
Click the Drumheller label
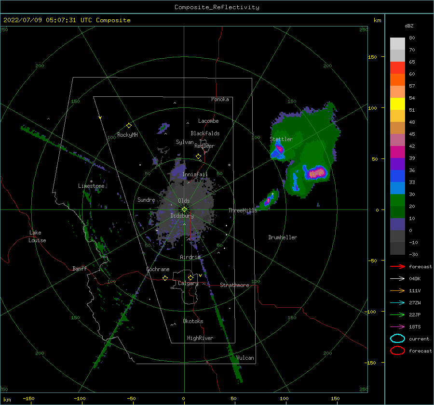[283, 237]
